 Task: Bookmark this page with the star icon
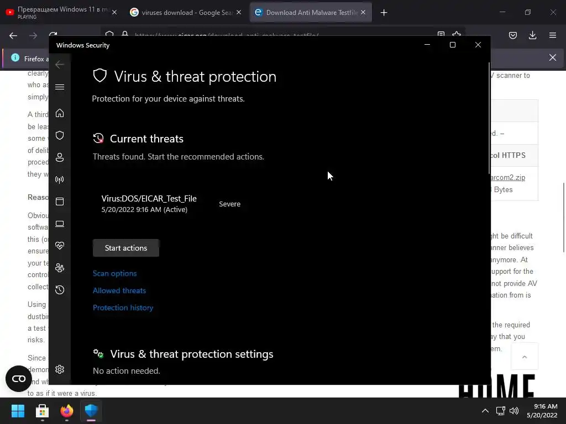click(x=457, y=34)
